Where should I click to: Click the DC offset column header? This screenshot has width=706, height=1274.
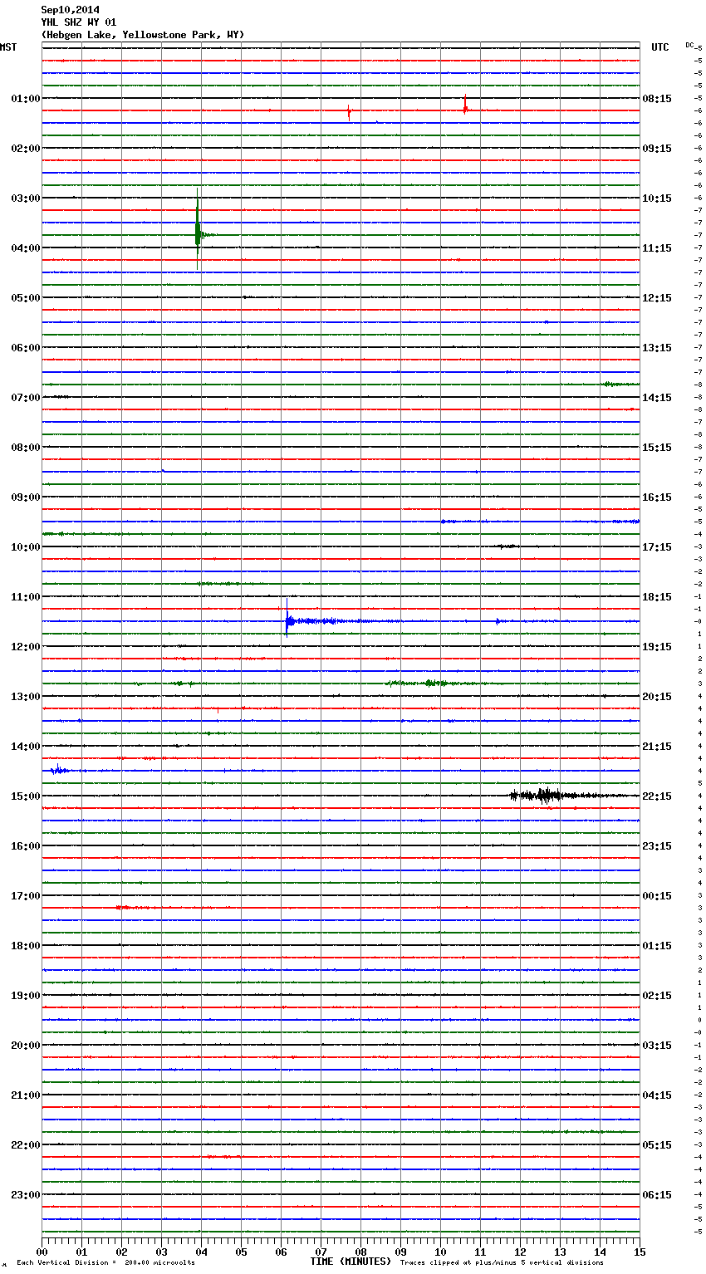pos(690,45)
